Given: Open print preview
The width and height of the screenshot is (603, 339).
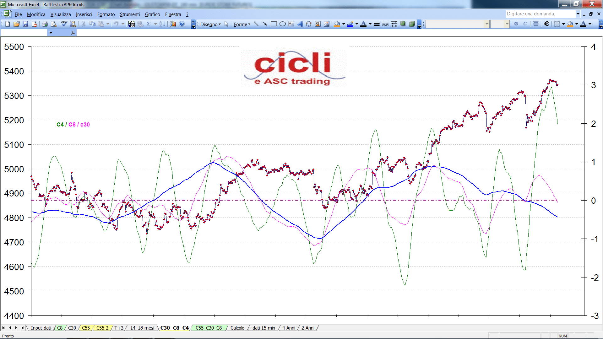Looking at the screenshot, I should 54,24.
